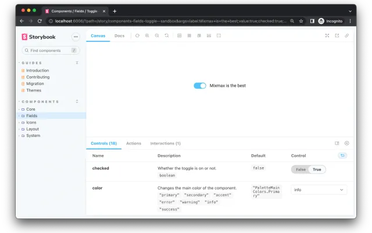Switch to the Canvas tab
This screenshot has height=233, width=372.
98,36
